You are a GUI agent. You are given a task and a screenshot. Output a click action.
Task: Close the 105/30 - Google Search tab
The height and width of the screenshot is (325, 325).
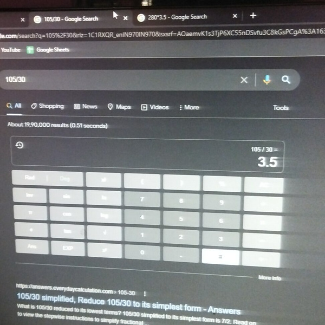pyautogui.click(x=125, y=18)
